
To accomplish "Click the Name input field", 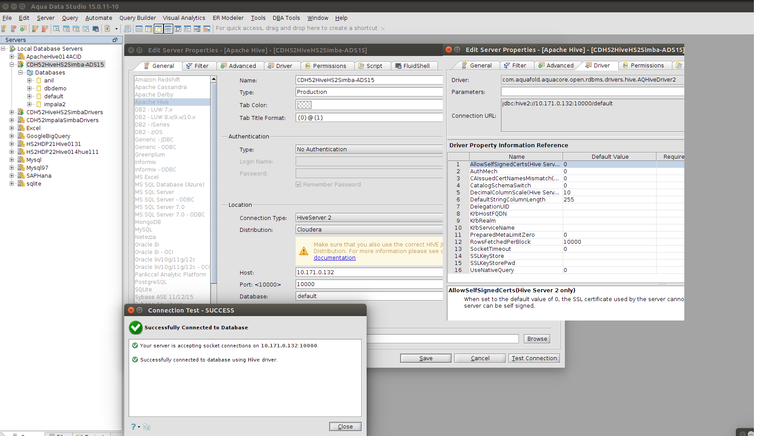I will point(369,80).
